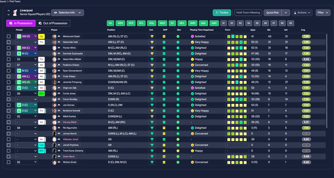334x178 pixels.
Task: Click the Inj status badge for Salah
Action: tap(41, 37)
